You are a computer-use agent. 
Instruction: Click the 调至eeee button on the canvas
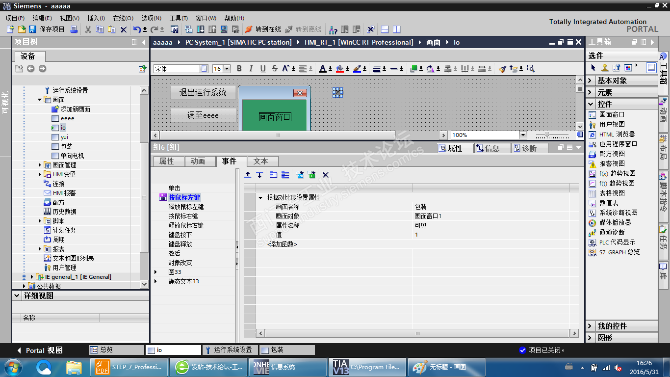click(x=203, y=115)
